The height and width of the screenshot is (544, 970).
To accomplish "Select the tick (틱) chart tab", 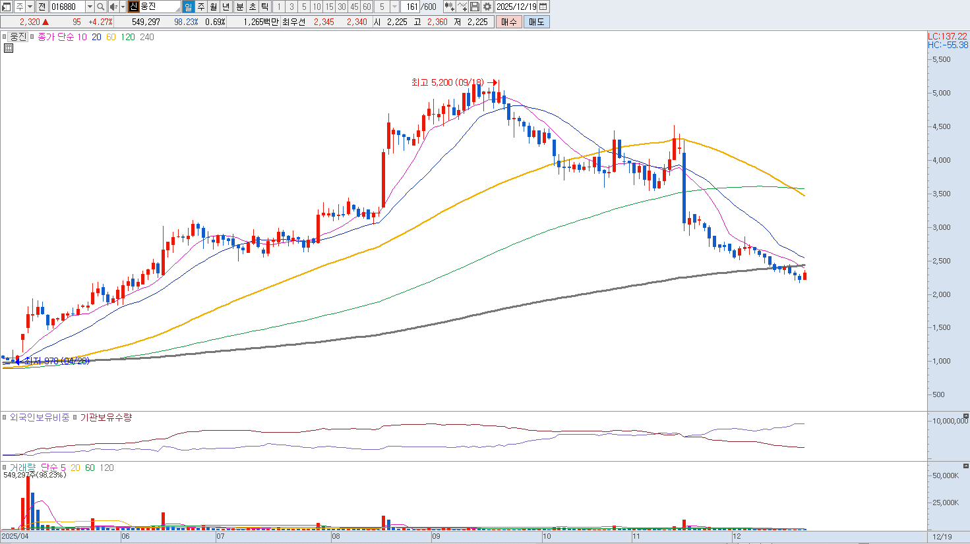I will (x=264, y=7).
